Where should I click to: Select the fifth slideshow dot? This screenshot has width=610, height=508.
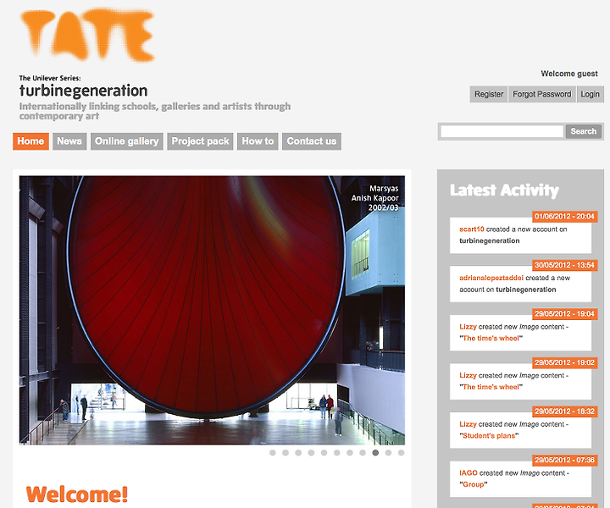coord(324,453)
